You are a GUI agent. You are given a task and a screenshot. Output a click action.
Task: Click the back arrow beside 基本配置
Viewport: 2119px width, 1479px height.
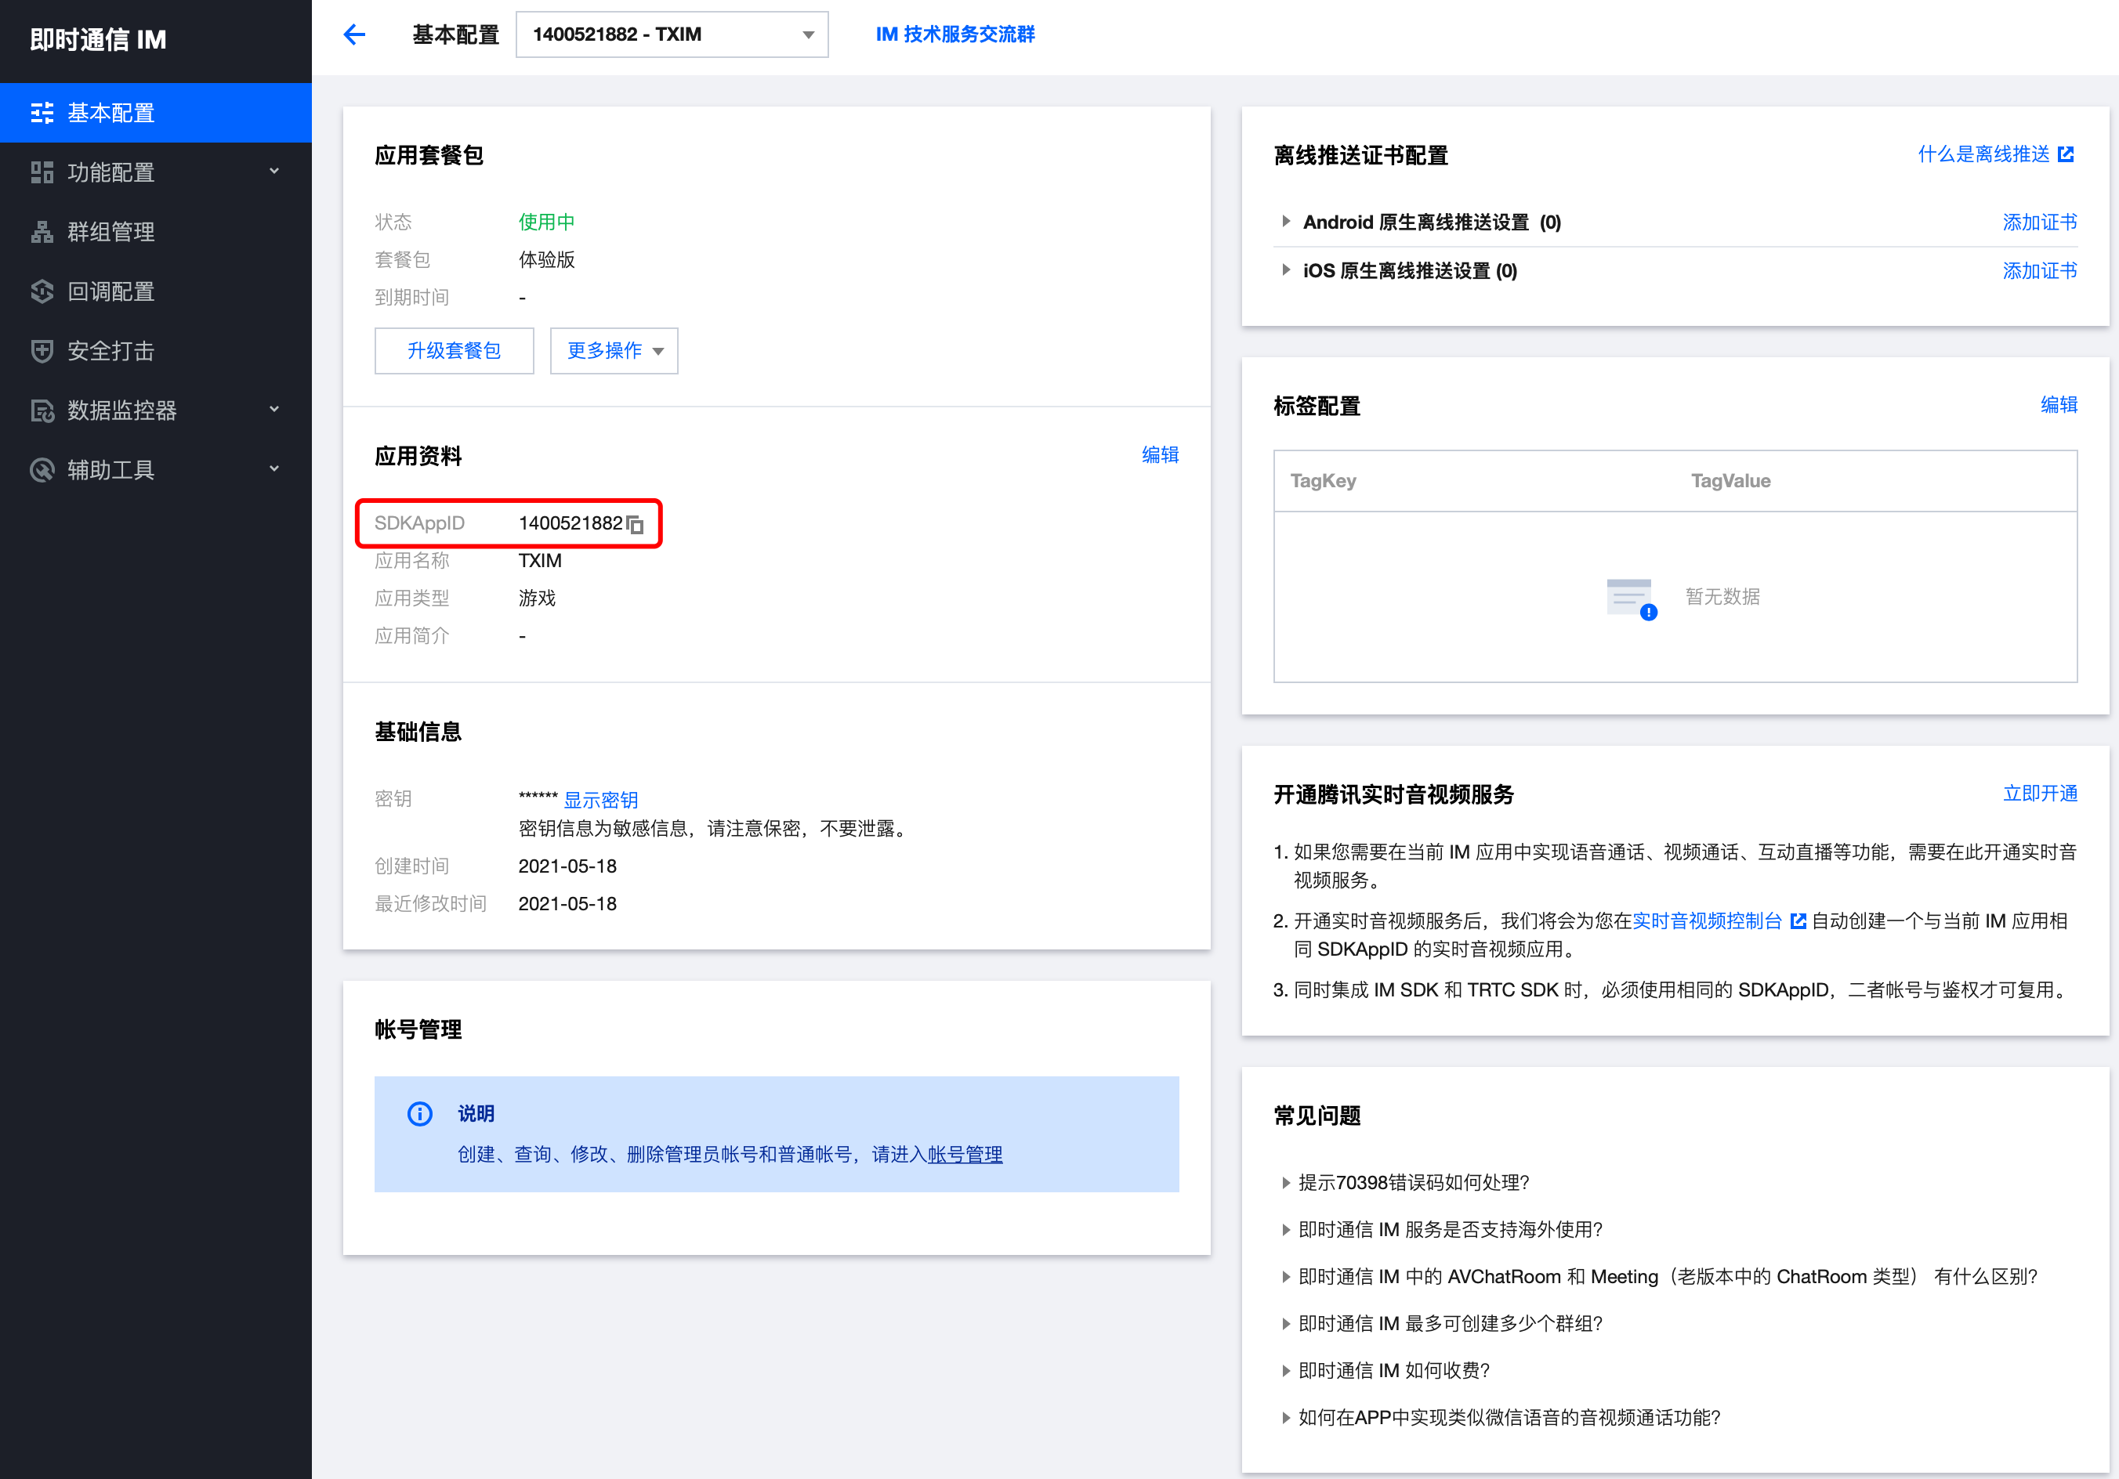point(354,34)
